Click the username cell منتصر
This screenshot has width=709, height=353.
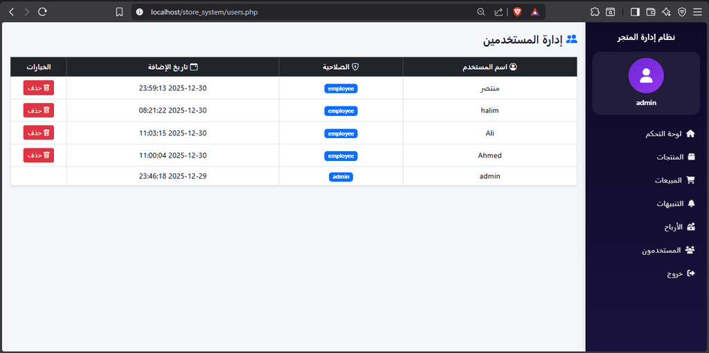490,88
